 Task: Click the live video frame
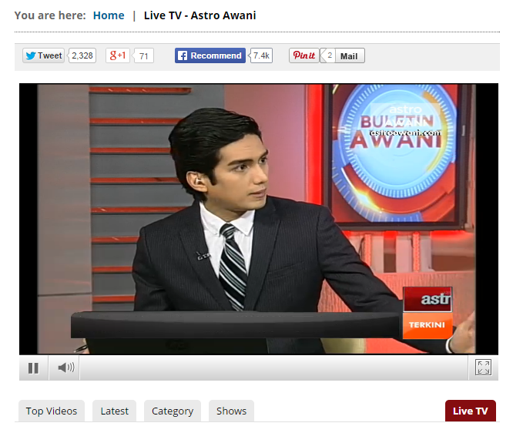pyautogui.click(x=259, y=219)
